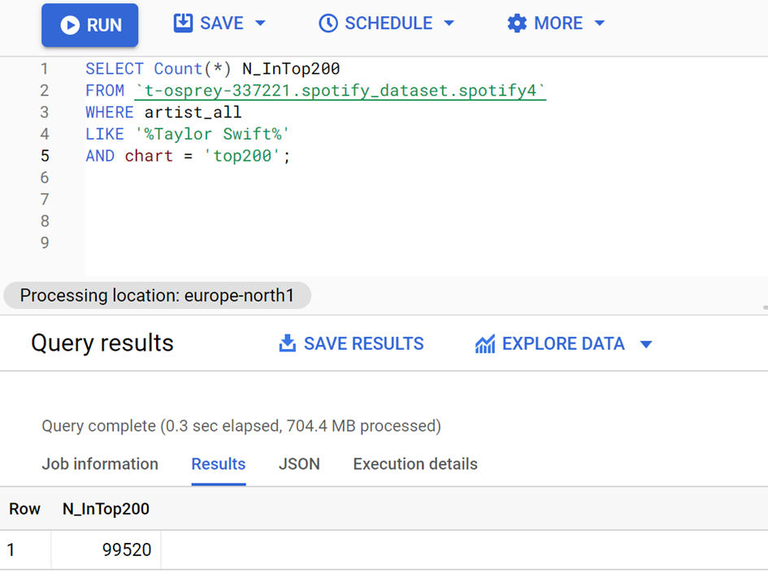The image size is (768, 577).
Task: Switch to the JSON tab
Action: [299, 463]
